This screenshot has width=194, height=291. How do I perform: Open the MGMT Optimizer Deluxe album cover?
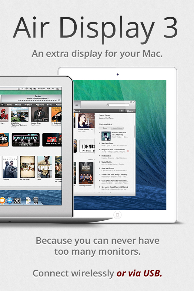(20, 114)
